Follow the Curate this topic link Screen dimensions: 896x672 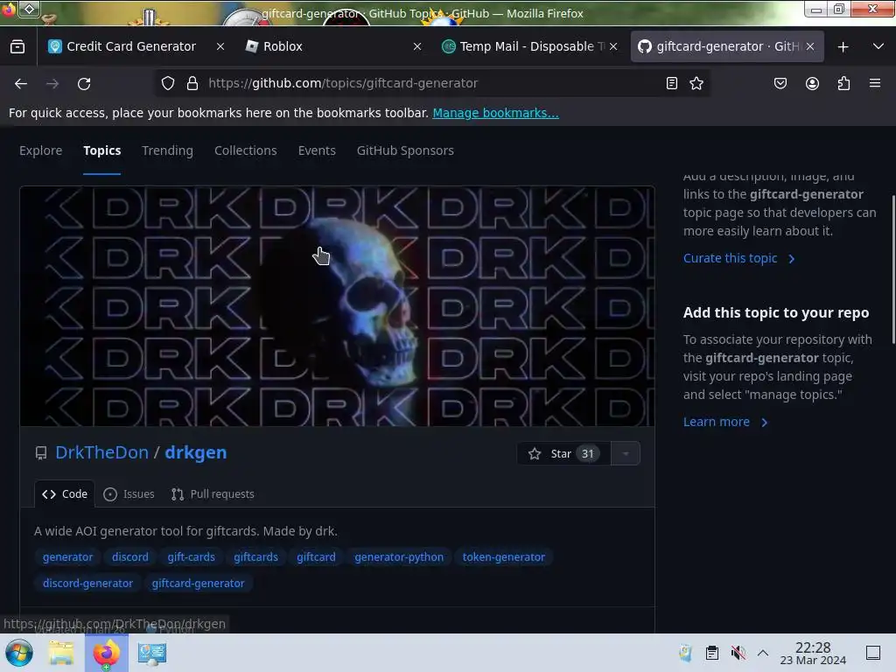click(738, 258)
